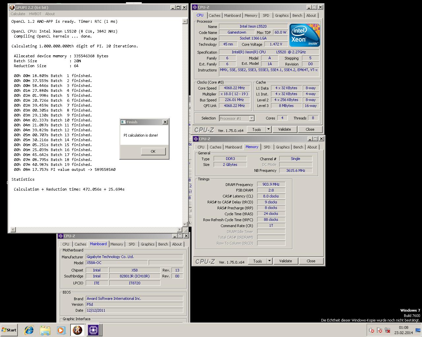Click the Start button
The width and height of the screenshot is (422, 337).
(x=9, y=330)
